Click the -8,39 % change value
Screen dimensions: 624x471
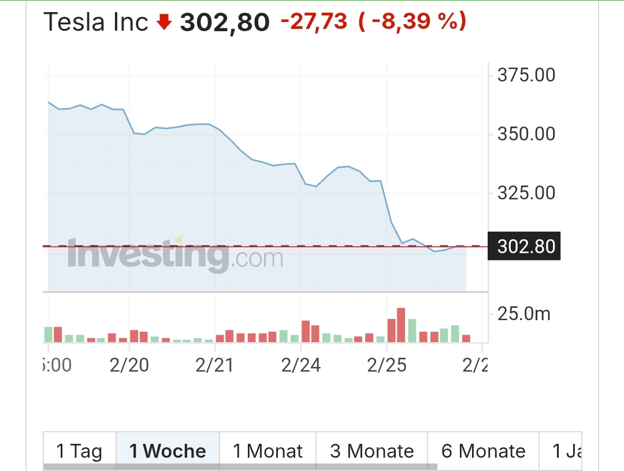click(412, 23)
